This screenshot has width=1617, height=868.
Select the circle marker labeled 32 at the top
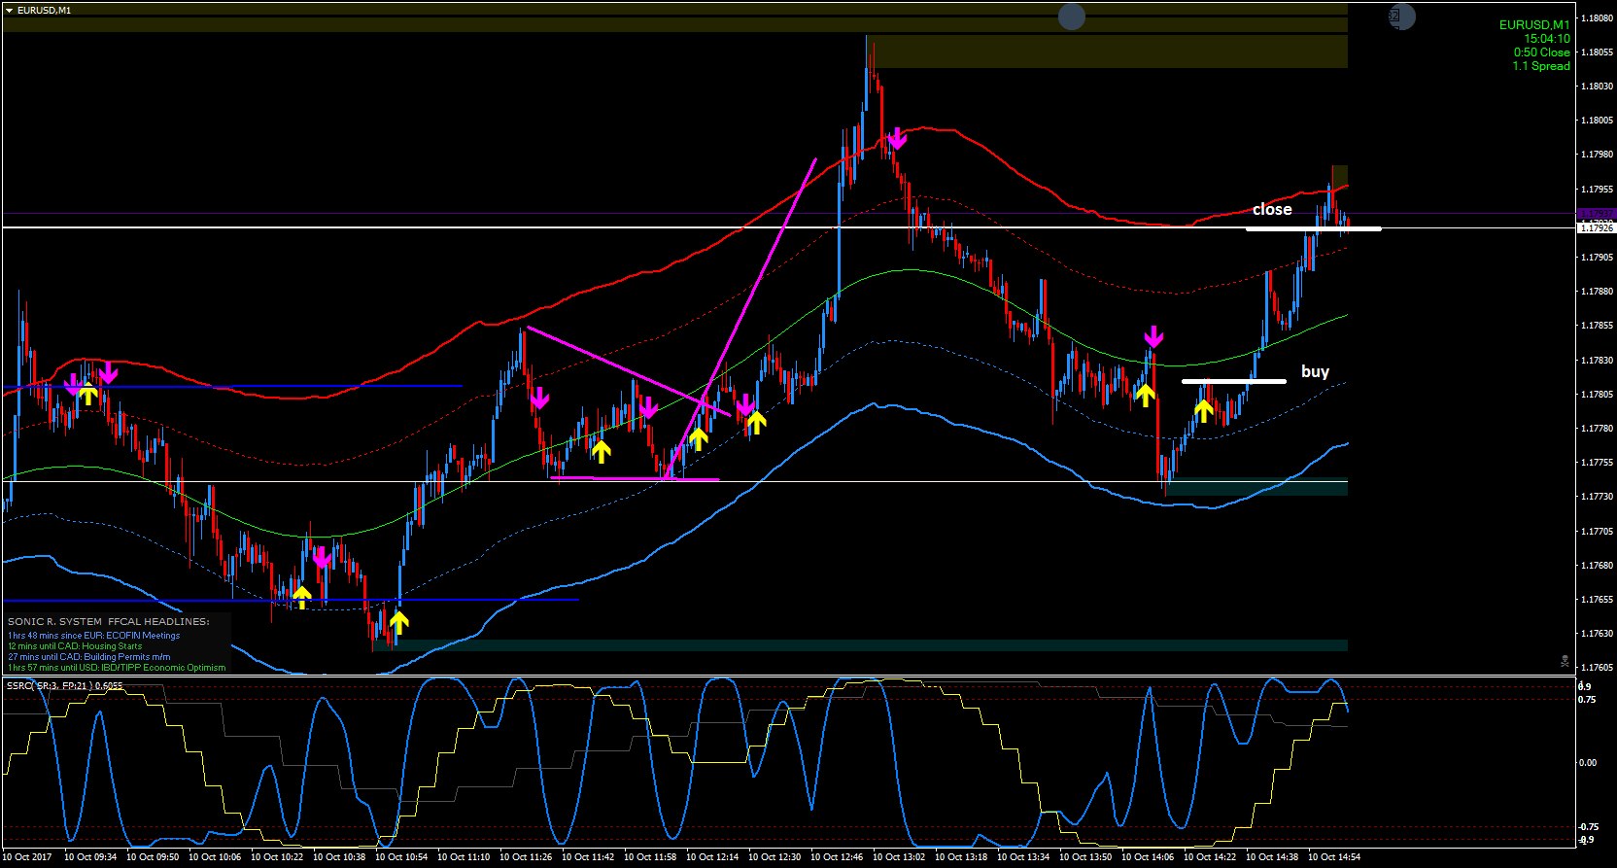[1401, 17]
